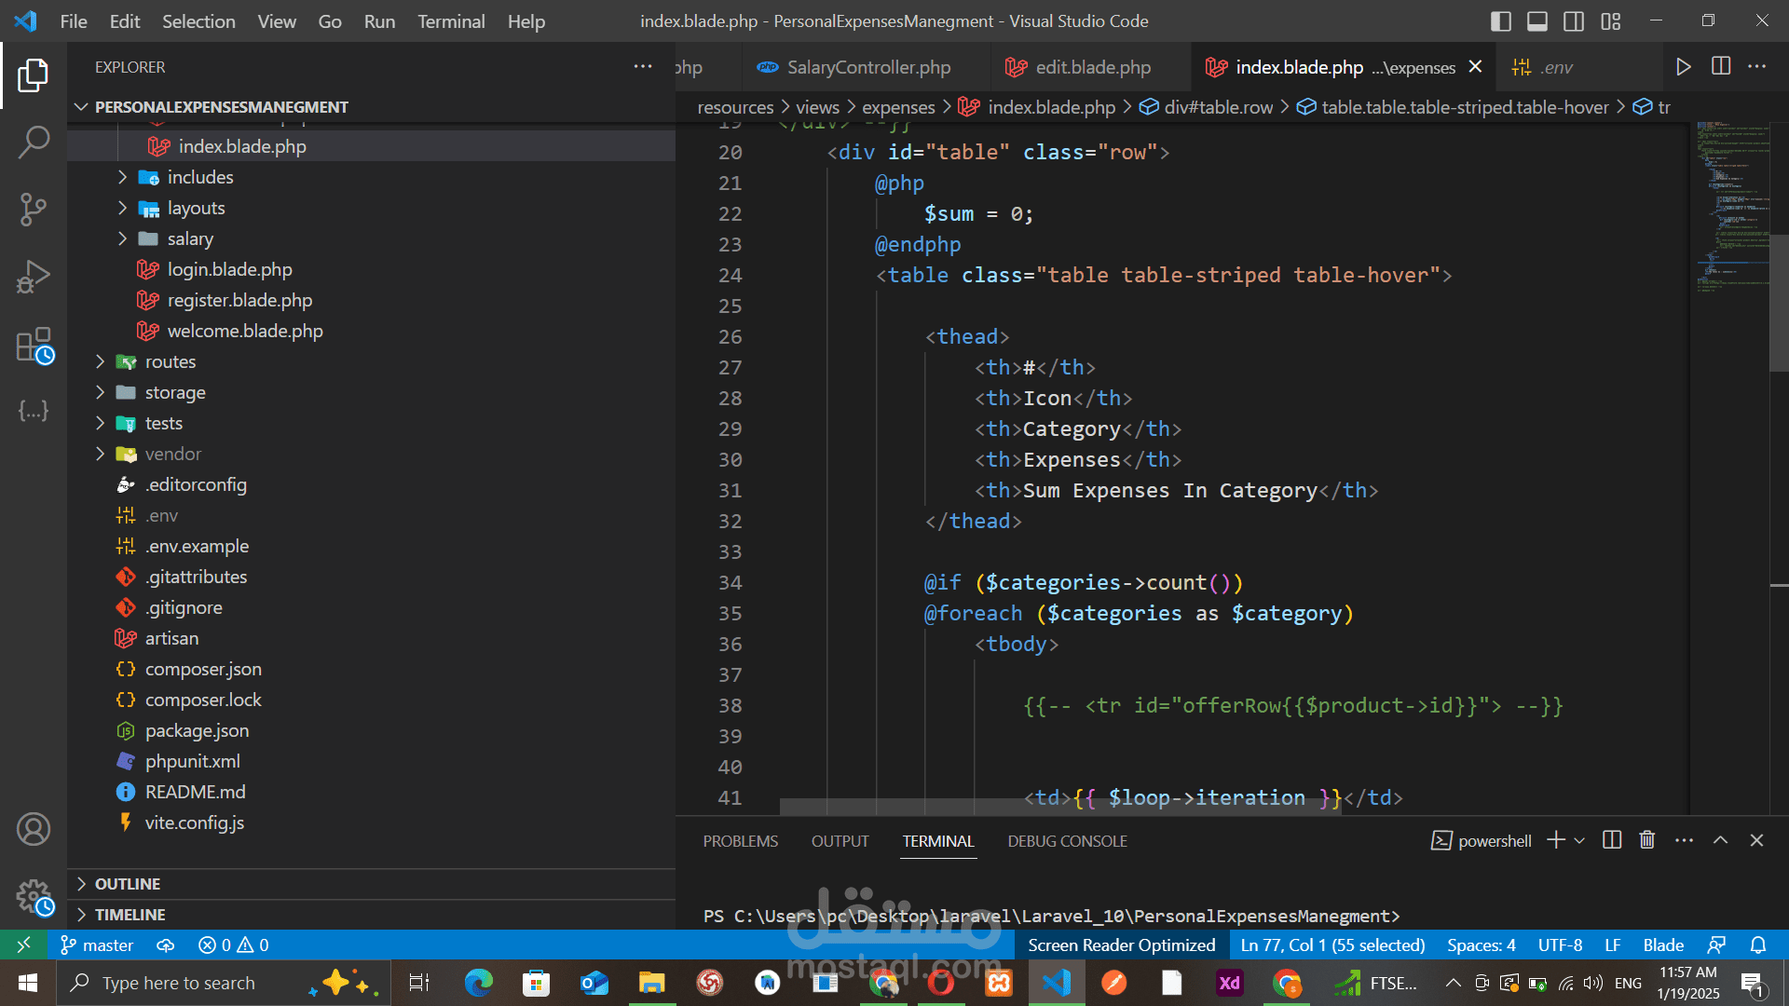
Task: Kill terminal with the trash icon
Action: pyautogui.click(x=1647, y=840)
